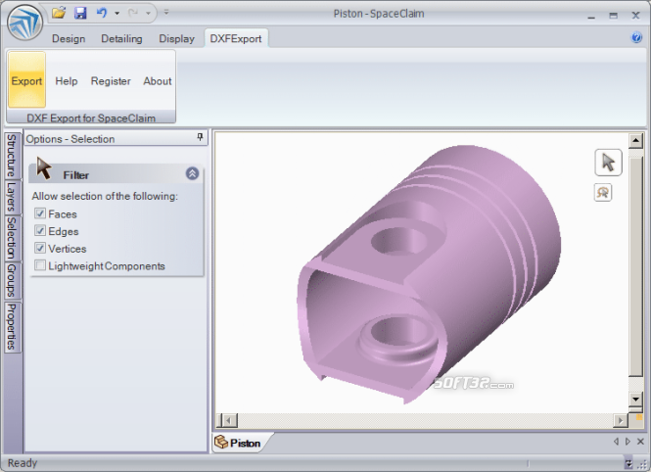Click the Register button
Image resolution: width=651 pixels, height=472 pixels.
pos(111,81)
